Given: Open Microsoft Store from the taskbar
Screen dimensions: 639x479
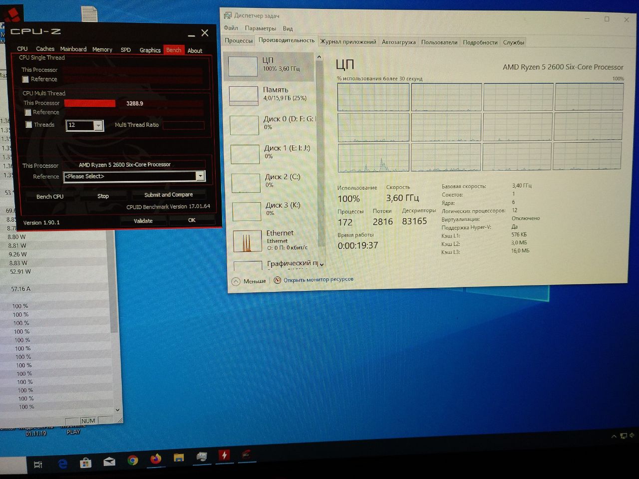Looking at the screenshot, I should pos(86,463).
